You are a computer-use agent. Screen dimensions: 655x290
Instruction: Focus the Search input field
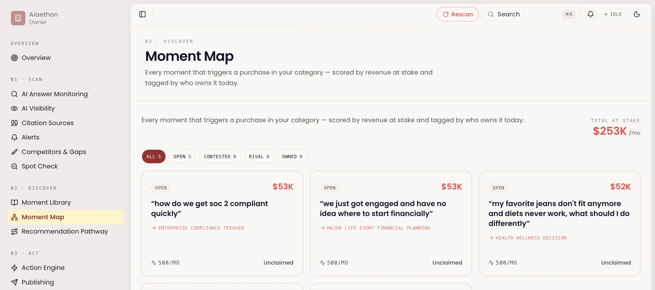pyautogui.click(x=531, y=14)
